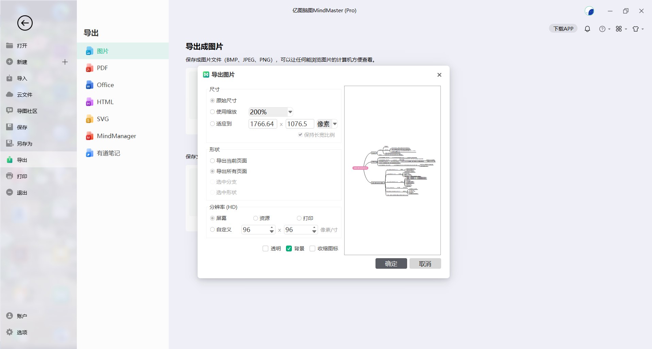Click the user avatar icon
Viewport: 652px width, 349px height.
pyautogui.click(x=589, y=11)
